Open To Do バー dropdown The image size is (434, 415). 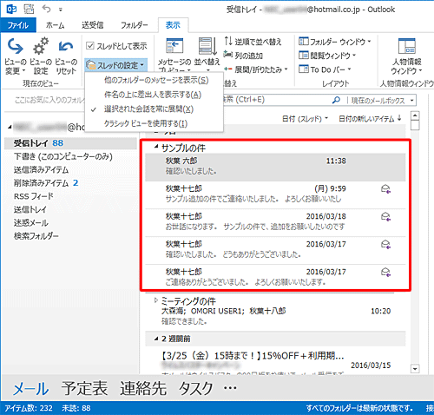click(325, 69)
